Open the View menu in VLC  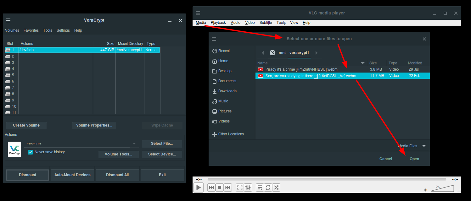294,23
